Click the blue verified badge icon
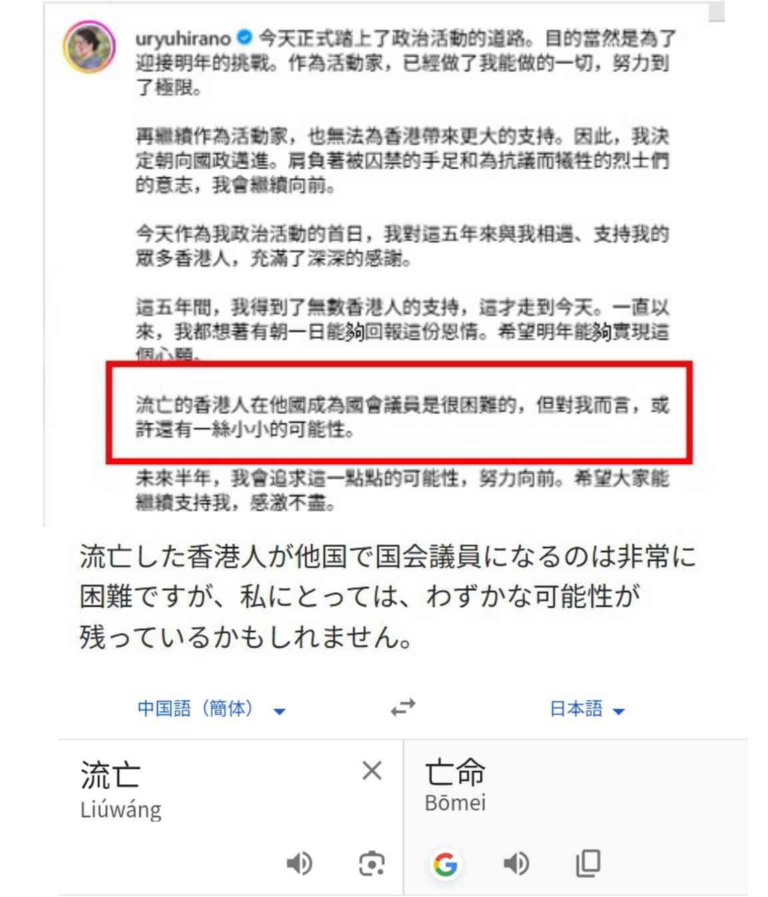 (x=245, y=36)
